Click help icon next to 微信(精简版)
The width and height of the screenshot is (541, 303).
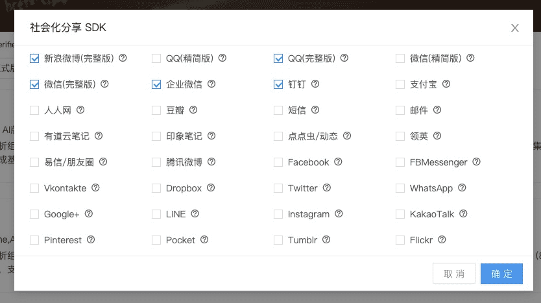(x=470, y=58)
